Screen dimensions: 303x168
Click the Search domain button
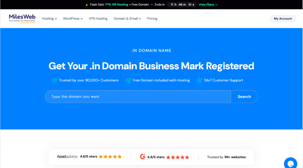click(244, 97)
